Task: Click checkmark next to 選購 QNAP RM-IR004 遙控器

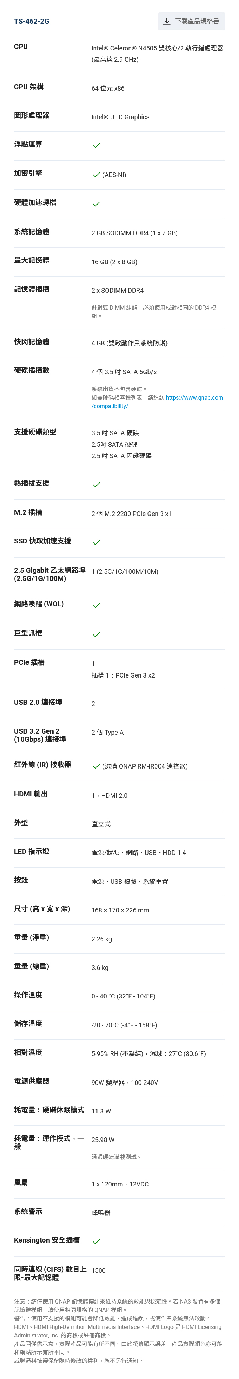Action: pos(96,767)
